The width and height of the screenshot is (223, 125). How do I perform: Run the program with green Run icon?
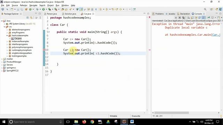[x=43, y=9]
